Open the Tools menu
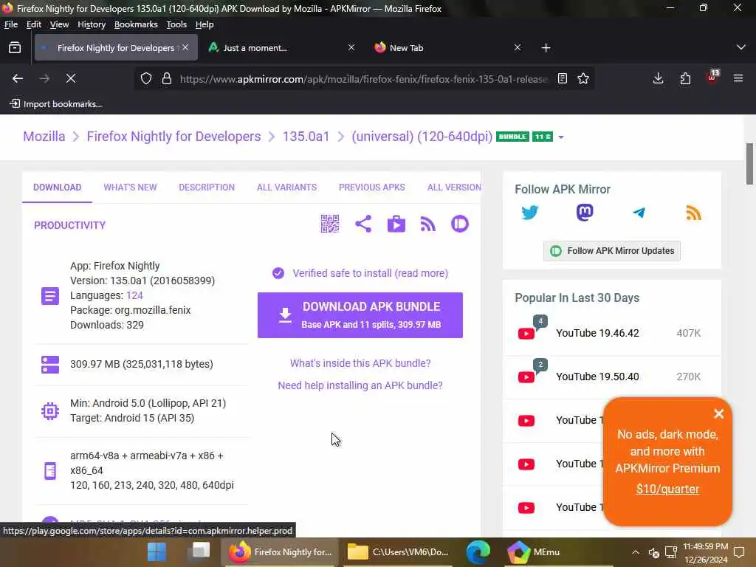The height and width of the screenshot is (567, 756). click(176, 24)
